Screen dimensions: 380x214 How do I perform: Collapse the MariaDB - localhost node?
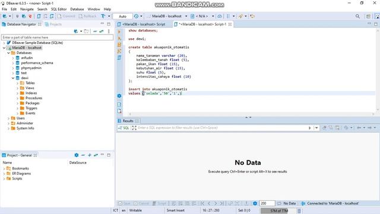click(x=4, y=48)
